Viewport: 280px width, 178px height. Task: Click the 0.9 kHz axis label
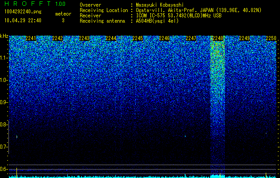click(4, 102)
